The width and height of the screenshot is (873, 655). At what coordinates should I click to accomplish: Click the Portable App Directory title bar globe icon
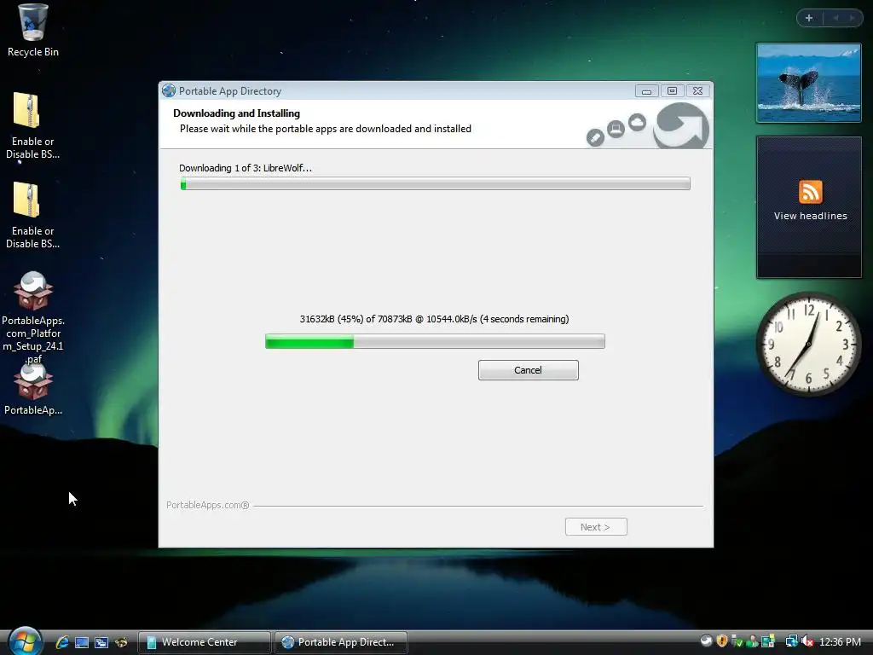pyautogui.click(x=169, y=90)
